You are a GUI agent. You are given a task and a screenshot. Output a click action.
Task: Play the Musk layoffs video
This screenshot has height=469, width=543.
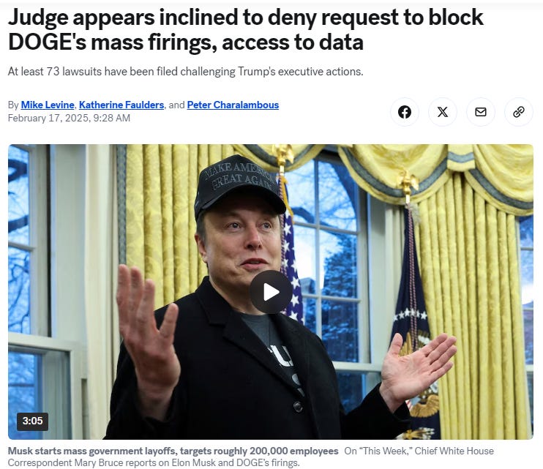(x=271, y=292)
